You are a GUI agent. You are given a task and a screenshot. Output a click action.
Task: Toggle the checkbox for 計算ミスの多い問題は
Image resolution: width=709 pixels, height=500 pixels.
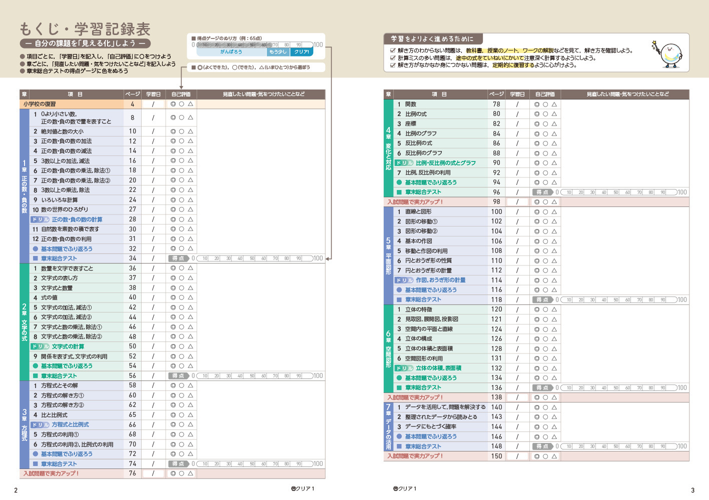tap(393, 58)
